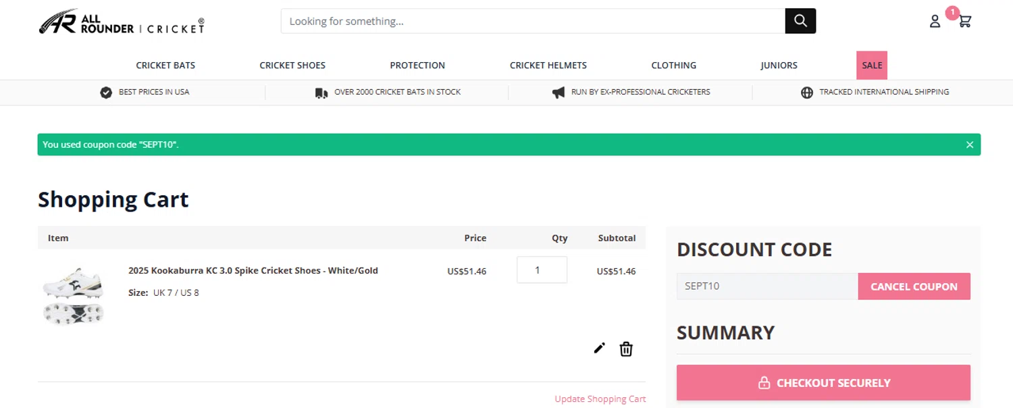Open the shopping cart icon
Viewport: 1013px width, 408px height.
click(965, 22)
